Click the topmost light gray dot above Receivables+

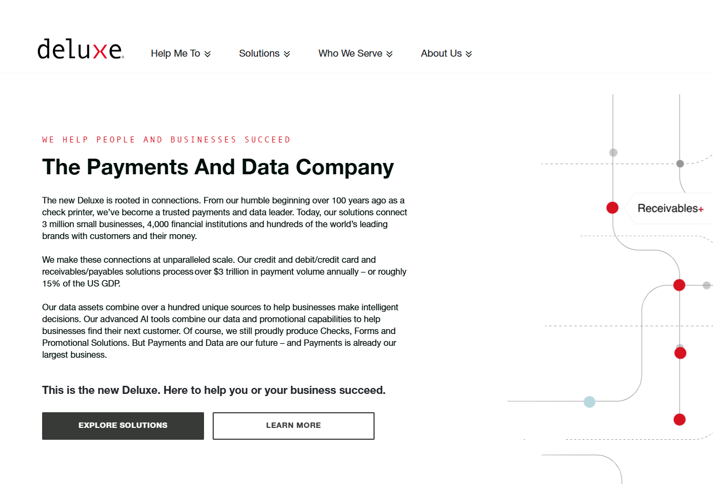(613, 153)
